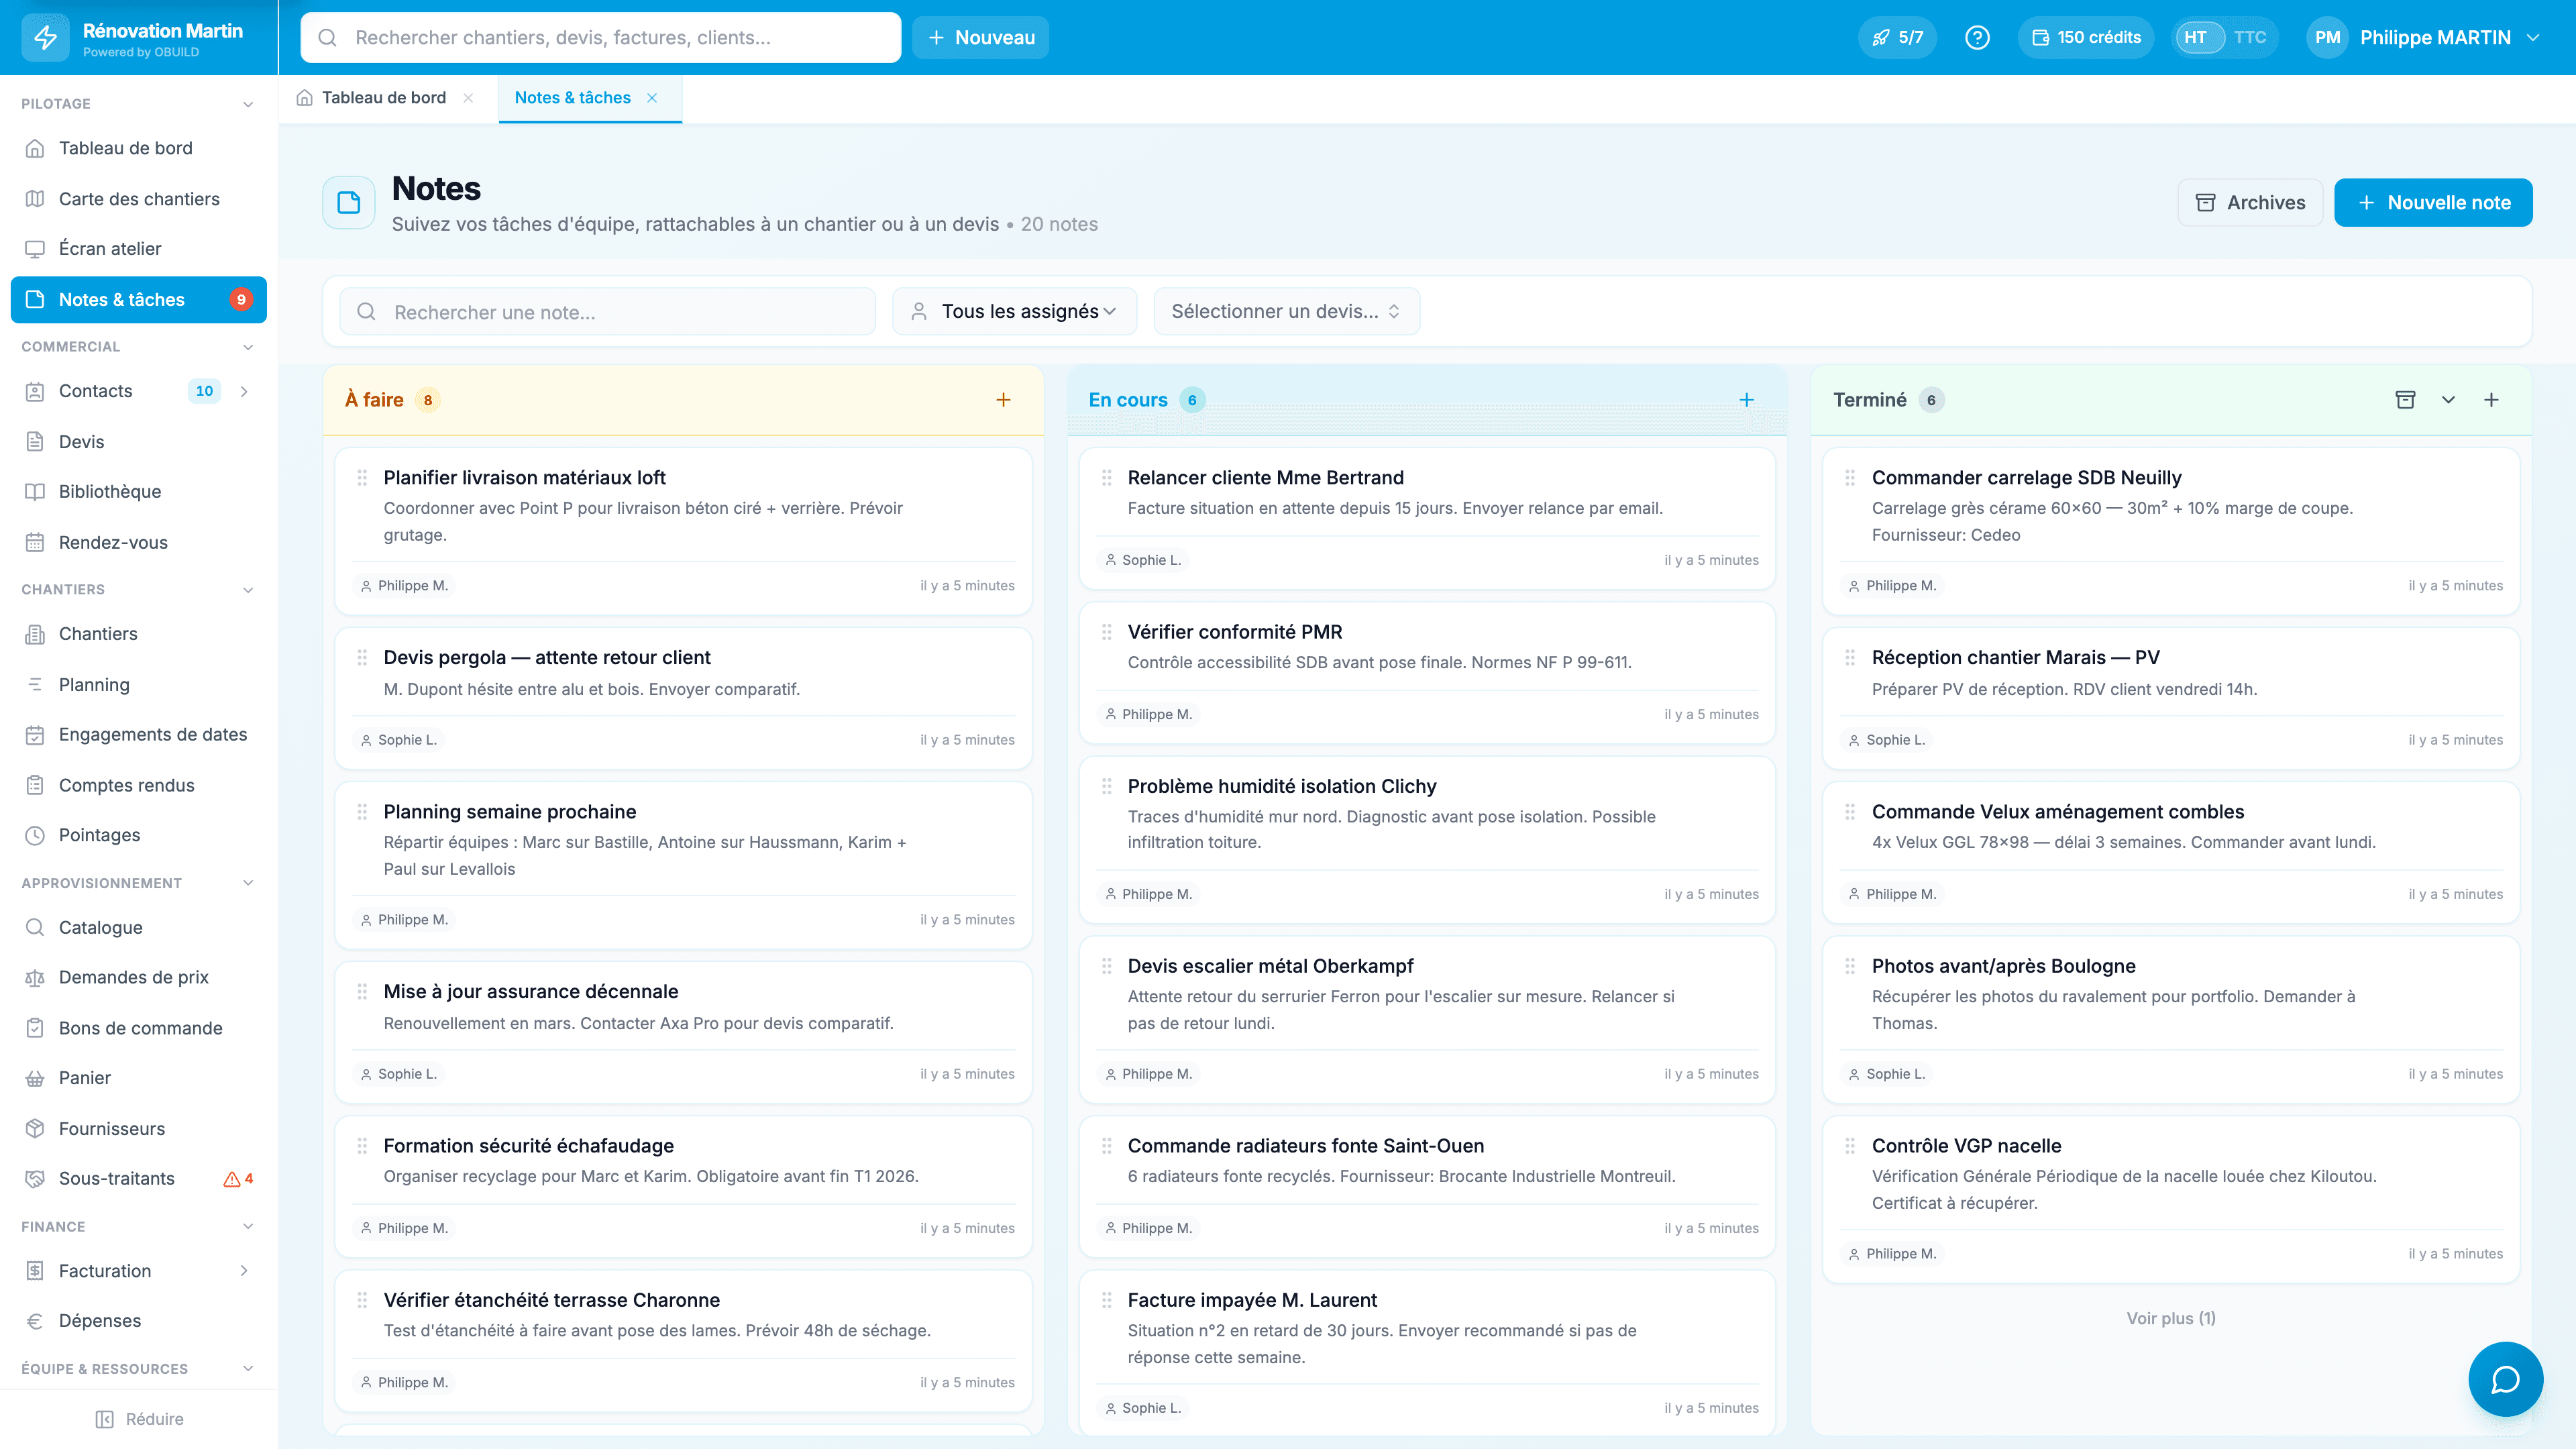Add a note in À faire column
This screenshot has width=2576, height=1449.
click(1003, 400)
